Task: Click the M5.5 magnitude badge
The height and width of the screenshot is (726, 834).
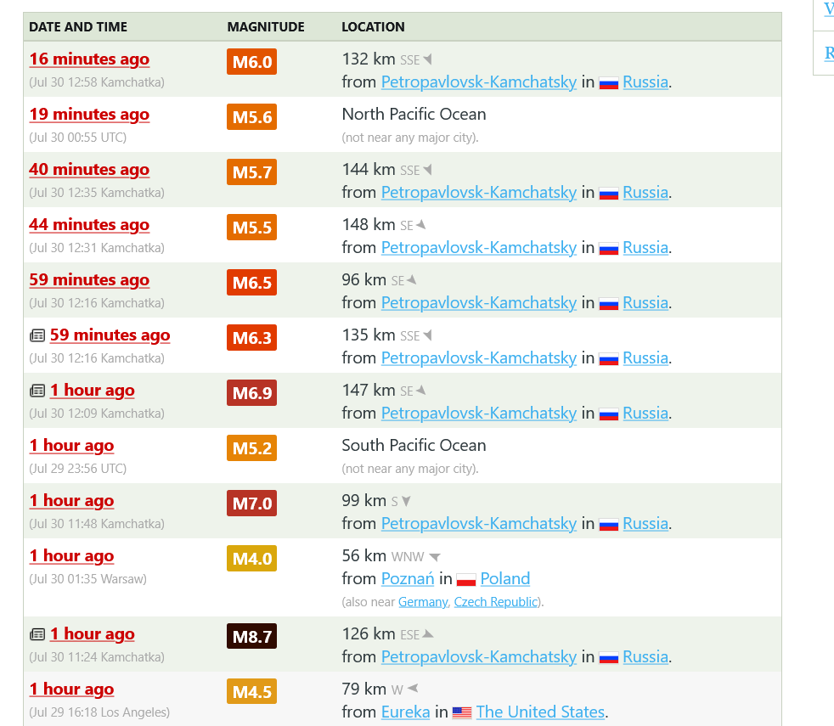Action: pos(251,228)
